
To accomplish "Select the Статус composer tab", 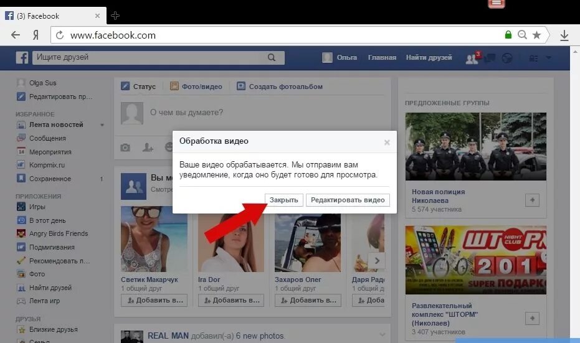I will pyautogui.click(x=138, y=87).
